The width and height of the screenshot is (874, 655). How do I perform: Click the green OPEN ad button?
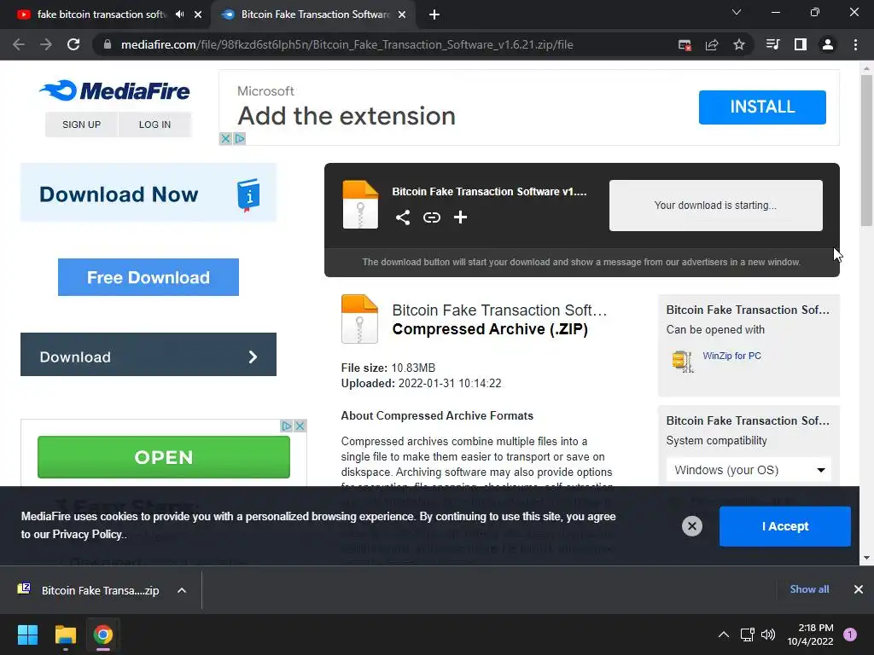163,457
